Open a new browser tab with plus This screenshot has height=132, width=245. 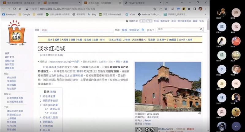167,3
